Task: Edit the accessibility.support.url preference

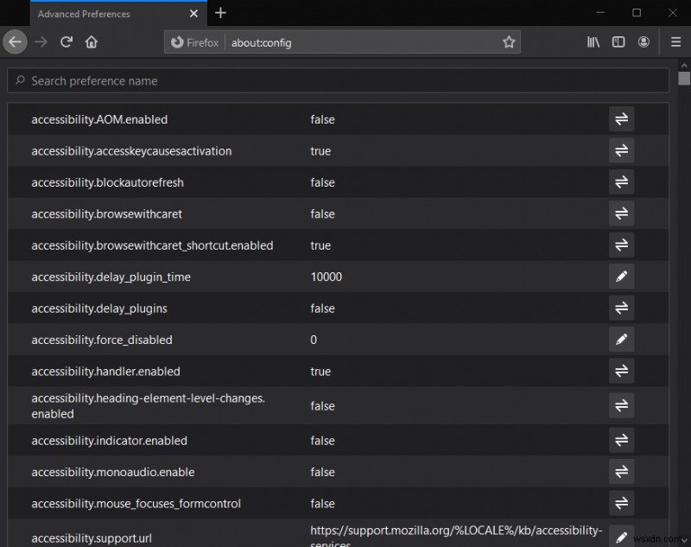Action: [621, 536]
